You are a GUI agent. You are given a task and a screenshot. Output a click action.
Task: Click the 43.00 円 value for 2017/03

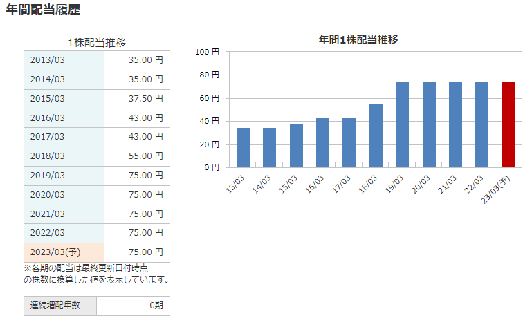146,137
